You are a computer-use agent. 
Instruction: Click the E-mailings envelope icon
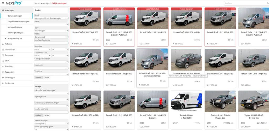(x=3, y=67)
